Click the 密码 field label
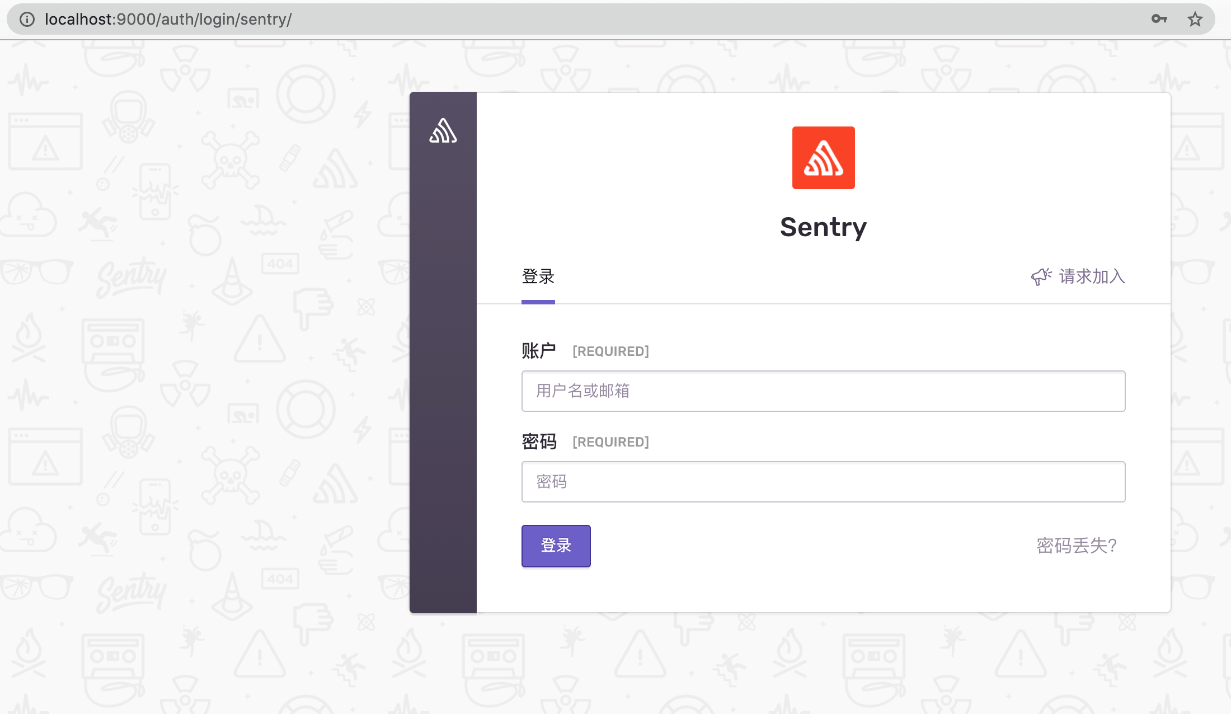The width and height of the screenshot is (1231, 714). point(539,441)
